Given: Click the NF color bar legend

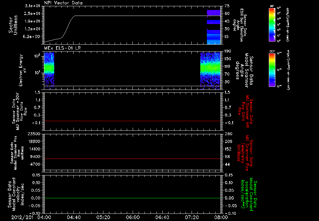Looking at the screenshot, I should [272, 24].
